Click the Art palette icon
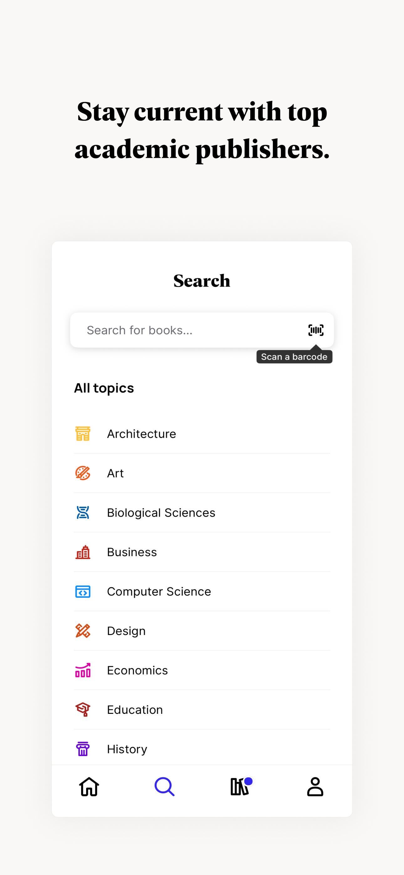Viewport: 404px width, 875px height. click(x=83, y=473)
